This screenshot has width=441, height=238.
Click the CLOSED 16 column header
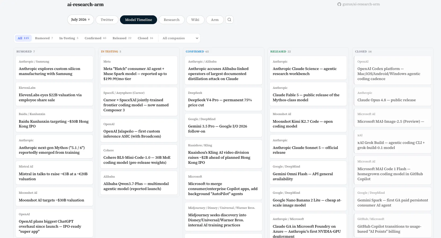click(363, 52)
